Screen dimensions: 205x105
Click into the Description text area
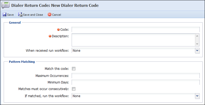(133, 40)
